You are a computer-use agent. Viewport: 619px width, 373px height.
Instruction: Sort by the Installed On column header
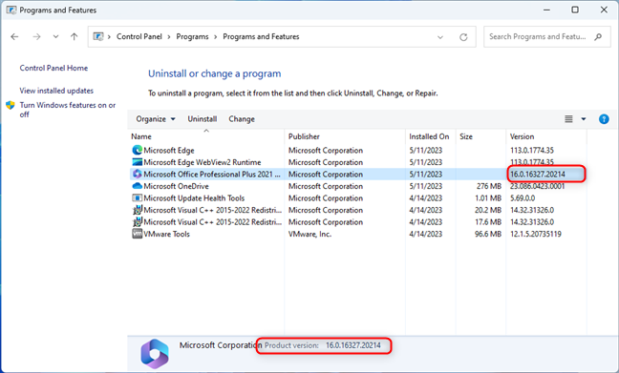pos(429,136)
